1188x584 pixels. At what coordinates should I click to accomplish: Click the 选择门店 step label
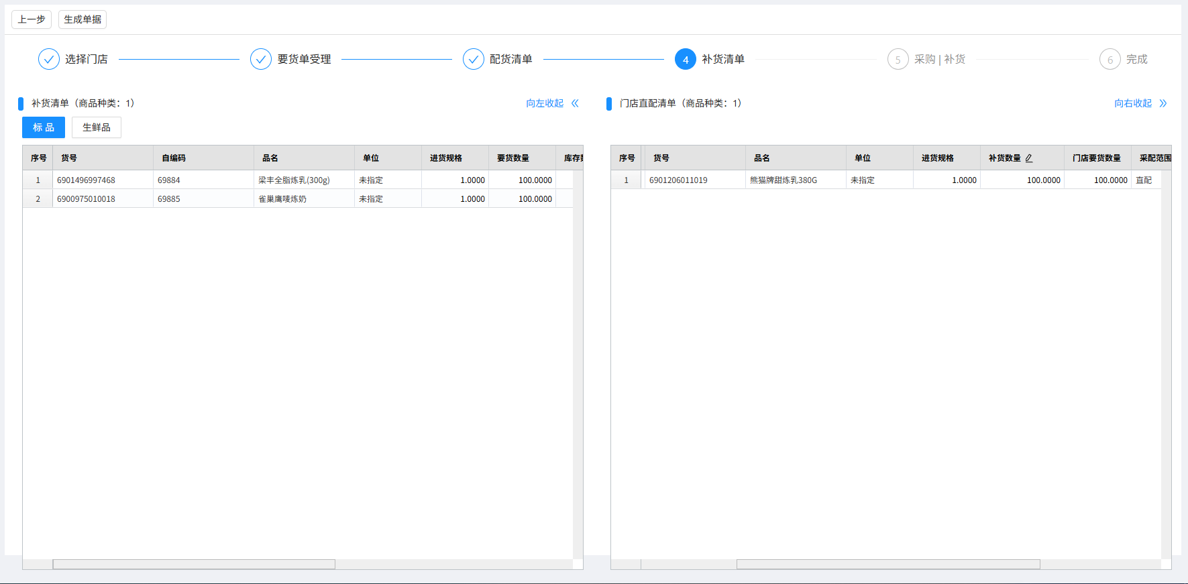pos(87,59)
